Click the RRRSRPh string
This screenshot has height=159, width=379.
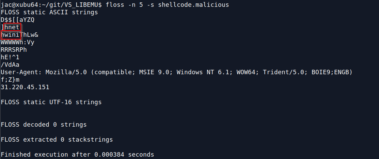(x=14, y=50)
